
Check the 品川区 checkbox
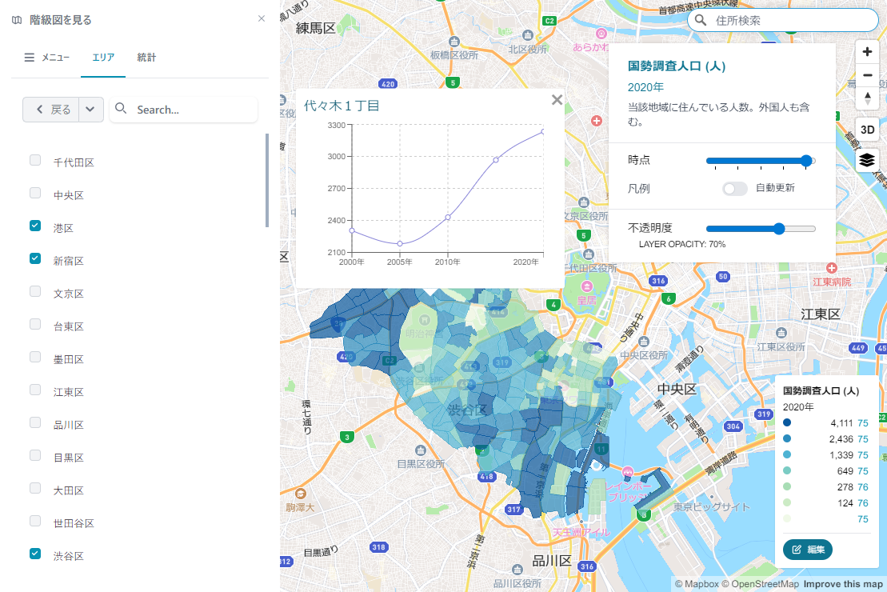pyautogui.click(x=35, y=422)
